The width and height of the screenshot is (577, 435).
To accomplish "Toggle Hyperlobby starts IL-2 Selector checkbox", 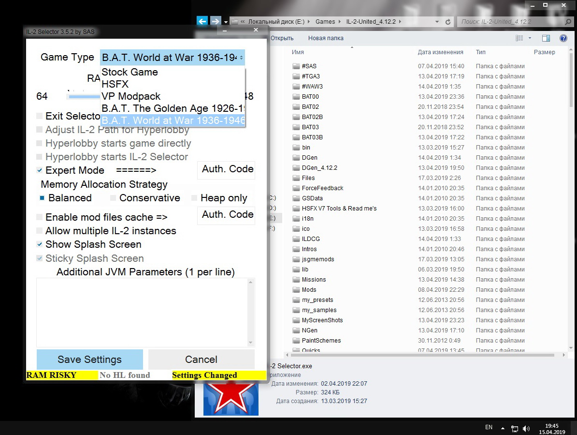I will 39,157.
